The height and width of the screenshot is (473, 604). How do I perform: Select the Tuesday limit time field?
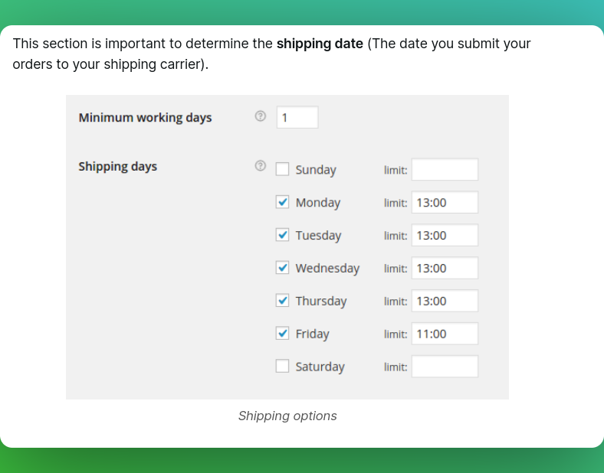coord(445,235)
